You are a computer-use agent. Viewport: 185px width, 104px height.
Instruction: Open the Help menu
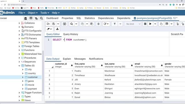point(56,13)
